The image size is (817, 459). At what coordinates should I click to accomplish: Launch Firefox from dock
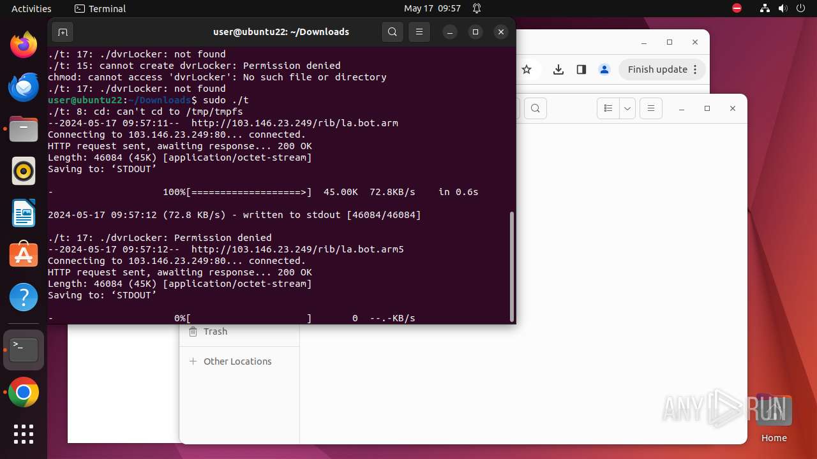24,45
